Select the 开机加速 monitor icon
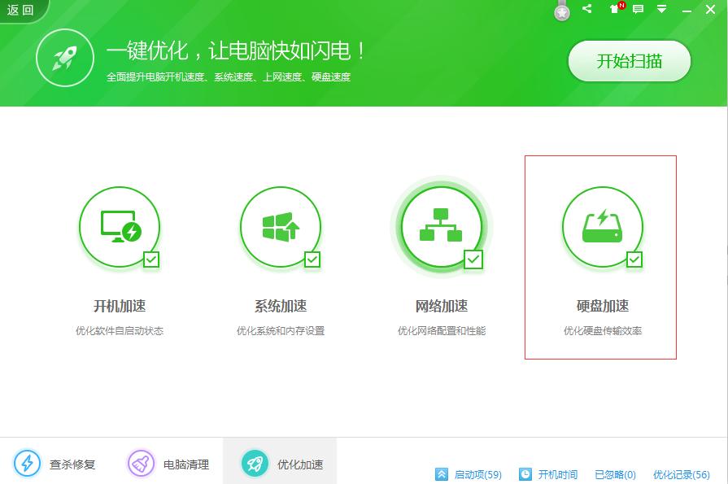This screenshot has width=728, height=484. coord(120,227)
